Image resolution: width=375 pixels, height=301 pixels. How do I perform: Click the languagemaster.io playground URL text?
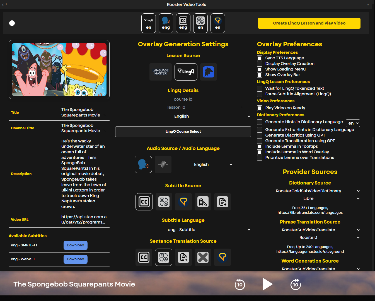click(x=310, y=251)
